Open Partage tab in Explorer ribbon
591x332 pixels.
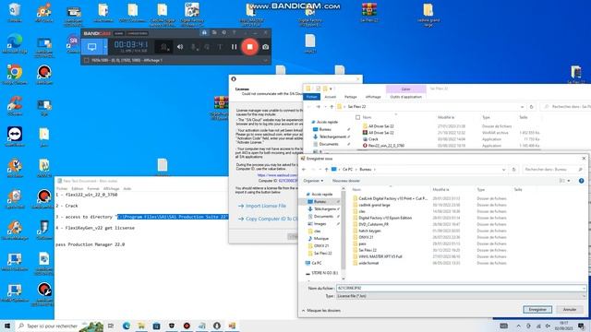click(351, 97)
